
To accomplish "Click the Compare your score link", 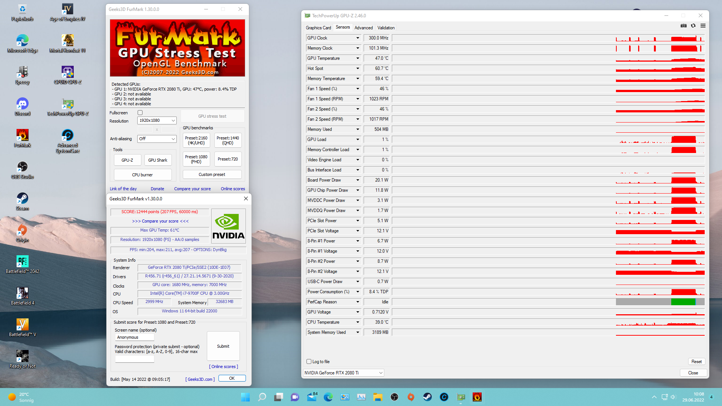I will tap(192, 189).
